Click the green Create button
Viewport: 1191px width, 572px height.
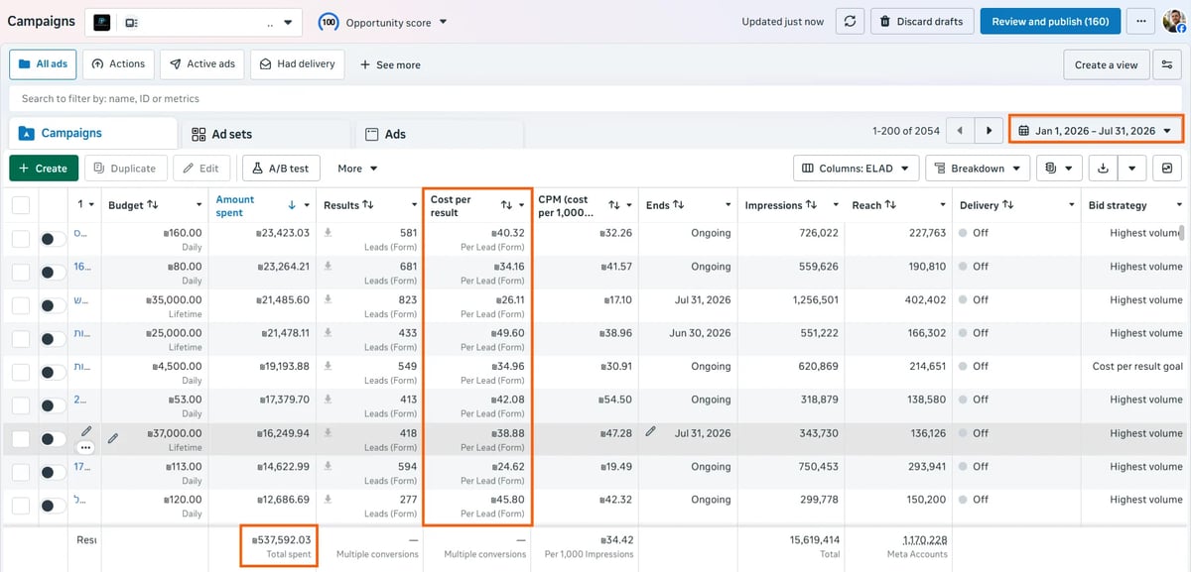click(43, 169)
